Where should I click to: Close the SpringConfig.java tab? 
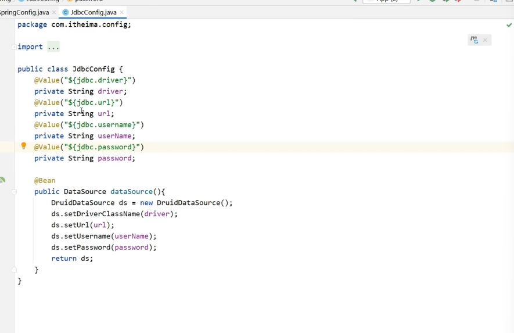coord(54,12)
